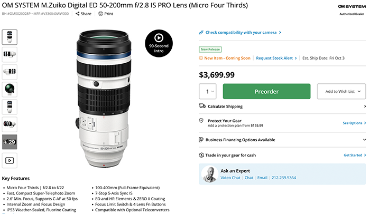Click the compatibility check link icon

(x=201, y=32)
